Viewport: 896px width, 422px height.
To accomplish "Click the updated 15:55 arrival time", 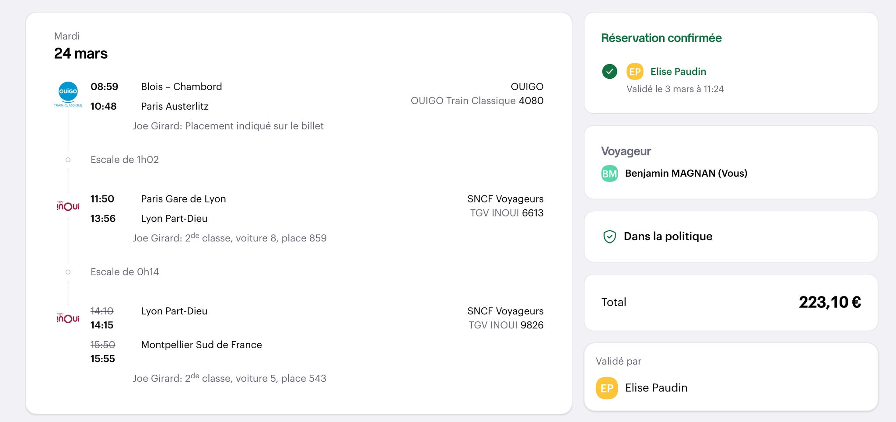I will [x=103, y=359].
